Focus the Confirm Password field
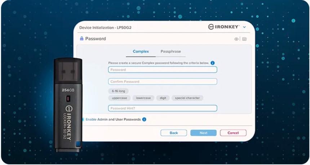The width and height of the screenshot is (310, 165). 163,82
